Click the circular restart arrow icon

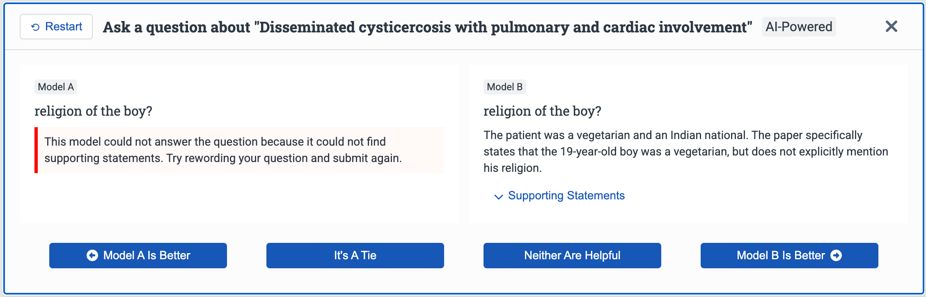[36, 27]
